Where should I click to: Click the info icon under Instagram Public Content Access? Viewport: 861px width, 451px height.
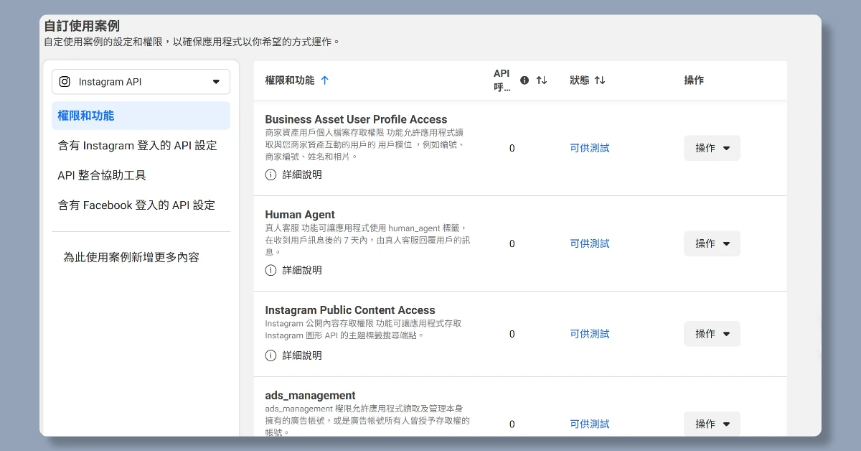coord(270,355)
